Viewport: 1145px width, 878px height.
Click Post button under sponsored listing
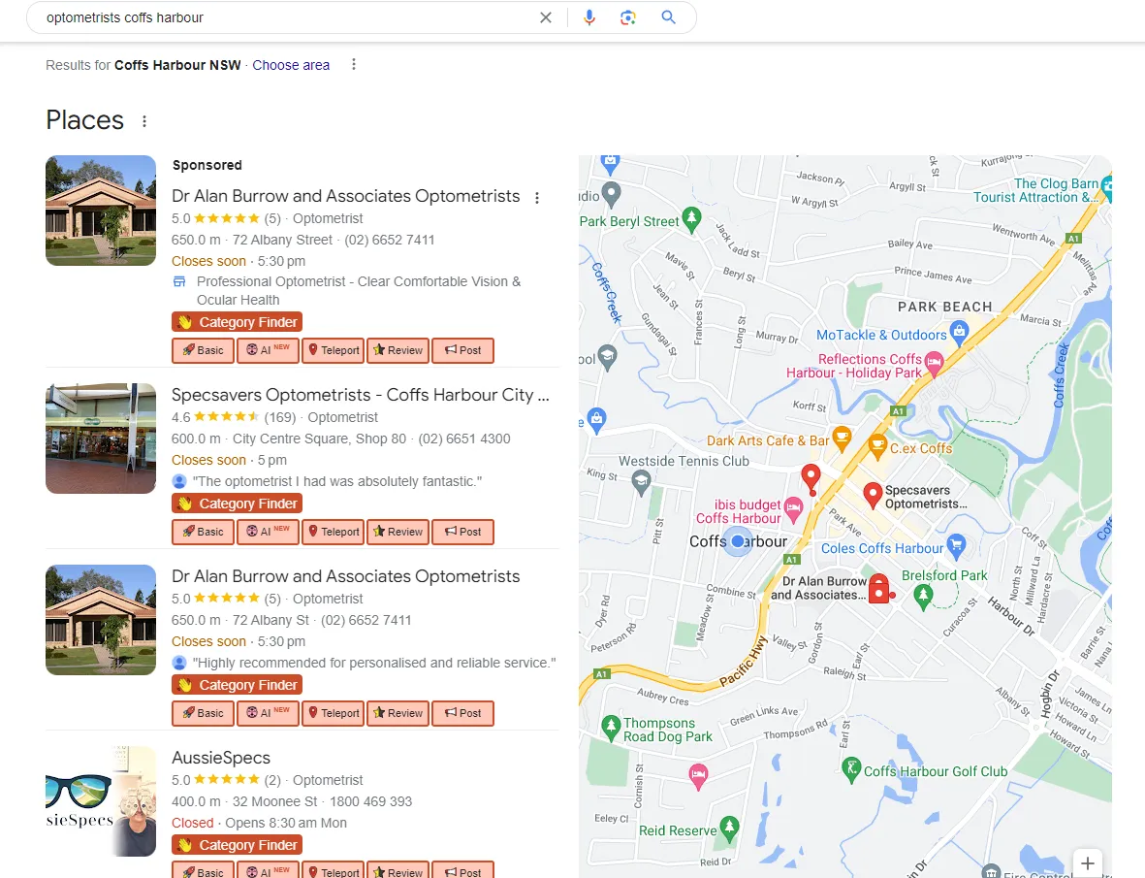click(463, 350)
